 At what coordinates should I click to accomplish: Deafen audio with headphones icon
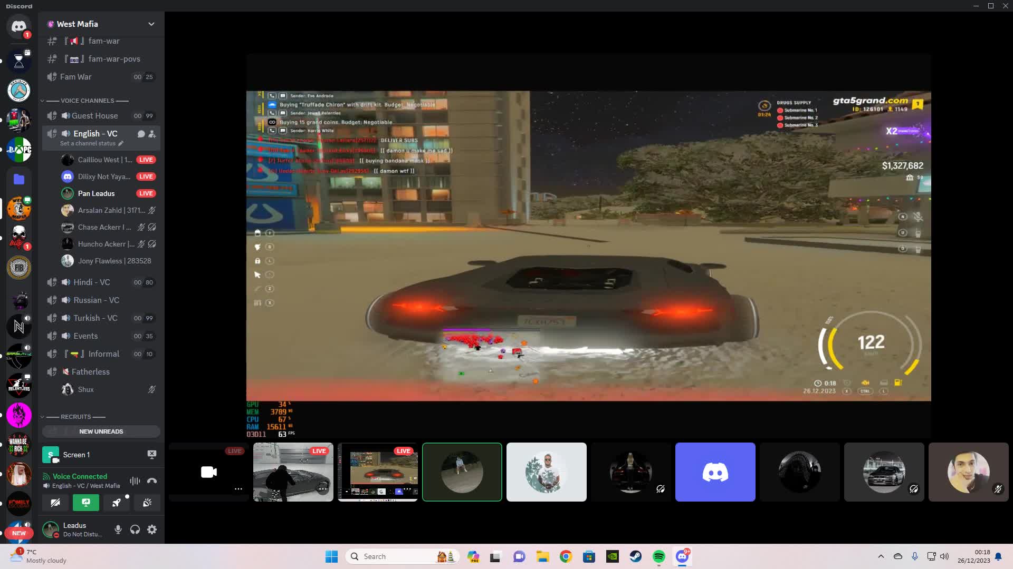tap(135, 529)
